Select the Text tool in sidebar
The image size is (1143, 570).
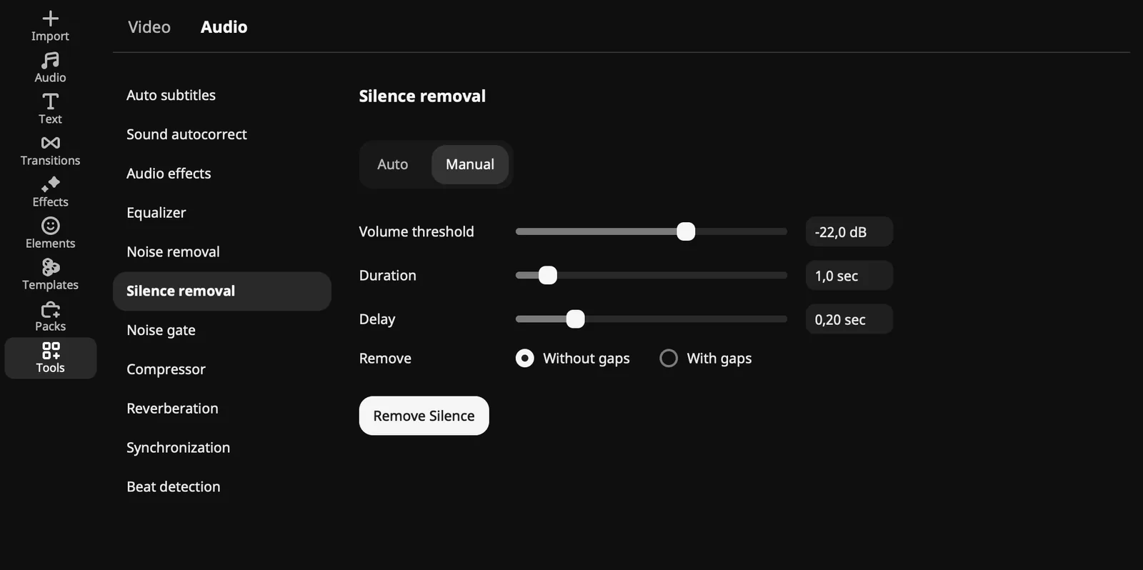tap(50, 109)
